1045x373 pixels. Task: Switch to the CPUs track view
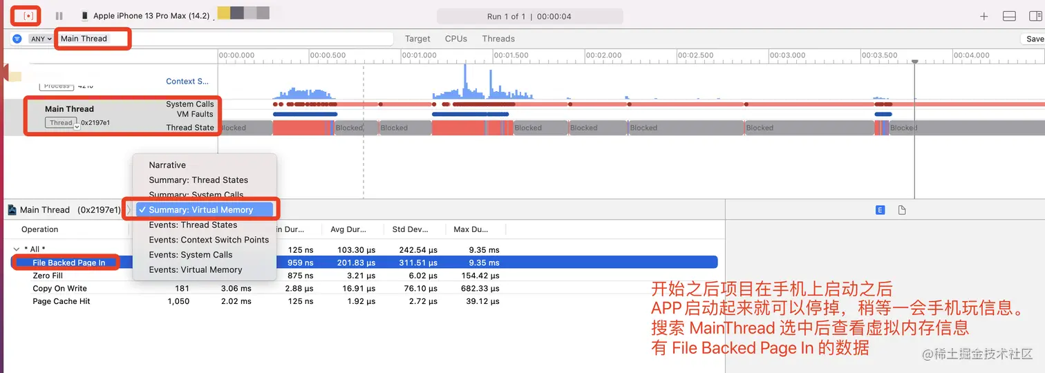point(456,39)
